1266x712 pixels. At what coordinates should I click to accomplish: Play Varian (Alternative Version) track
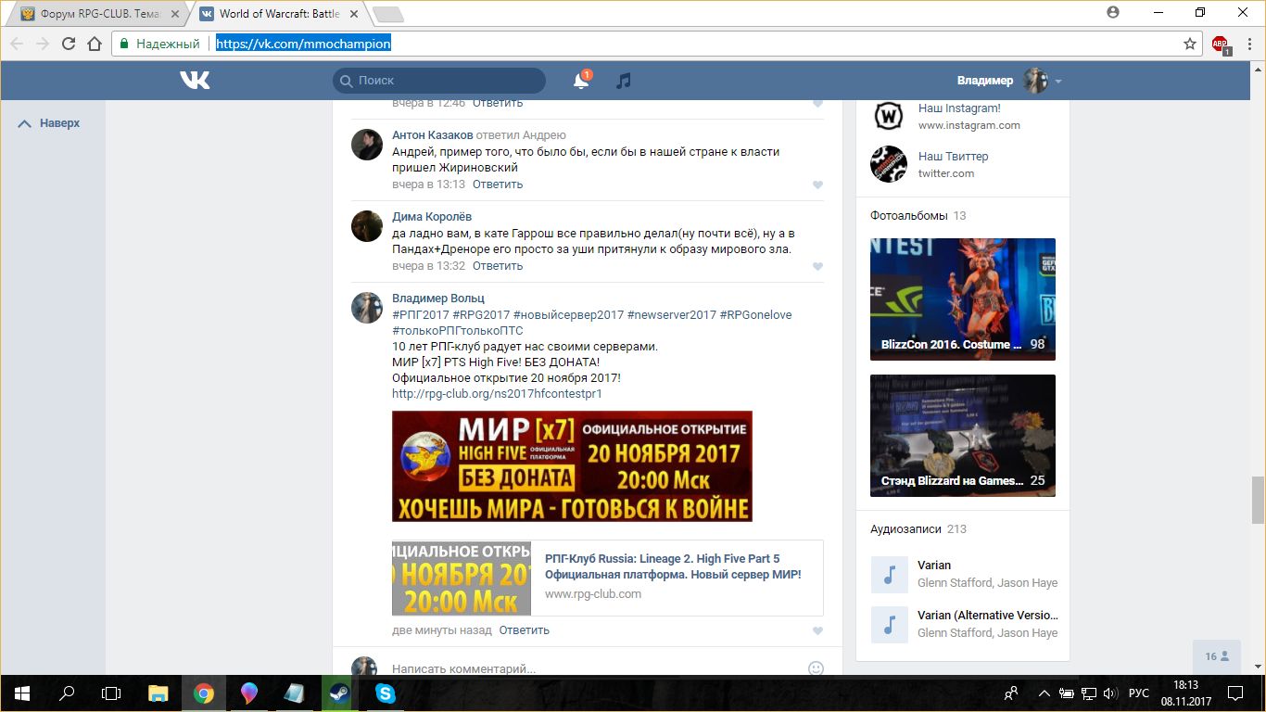tap(889, 625)
